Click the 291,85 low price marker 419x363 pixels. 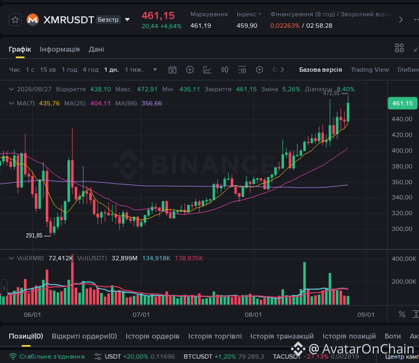pyautogui.click(x=34, y=235)
